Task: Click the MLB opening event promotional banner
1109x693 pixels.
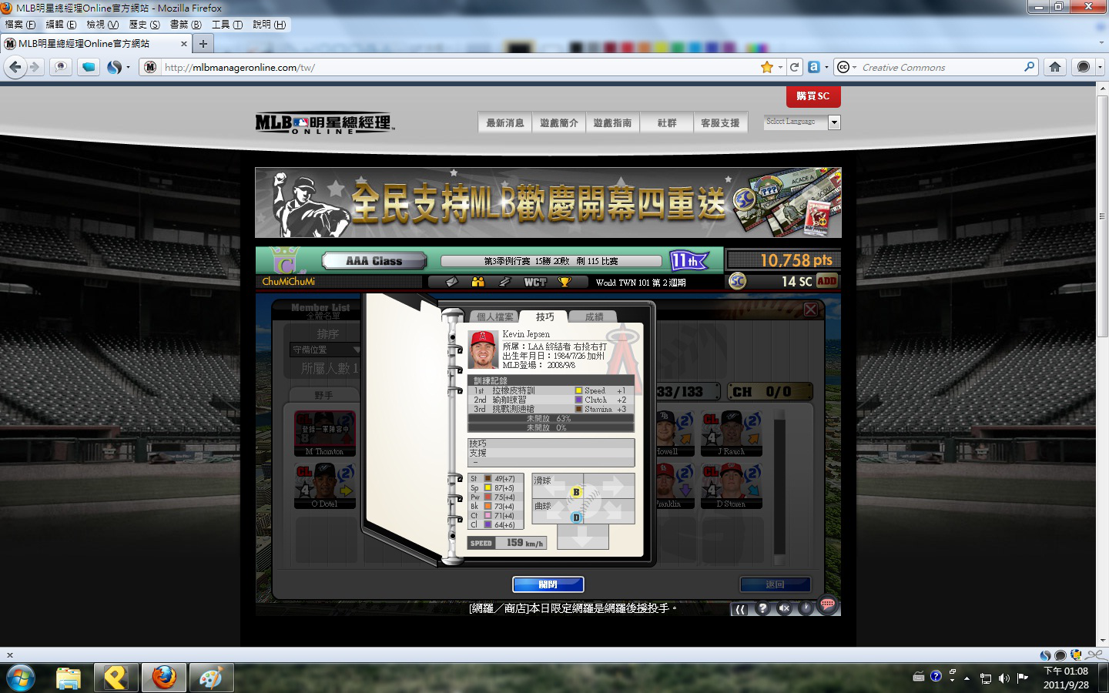Action: point(548,203)
